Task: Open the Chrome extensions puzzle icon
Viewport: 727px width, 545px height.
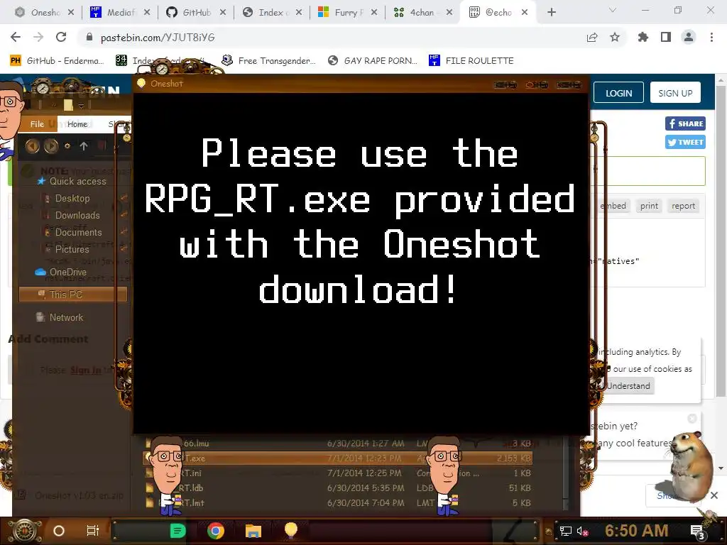Action: [643, 37]
